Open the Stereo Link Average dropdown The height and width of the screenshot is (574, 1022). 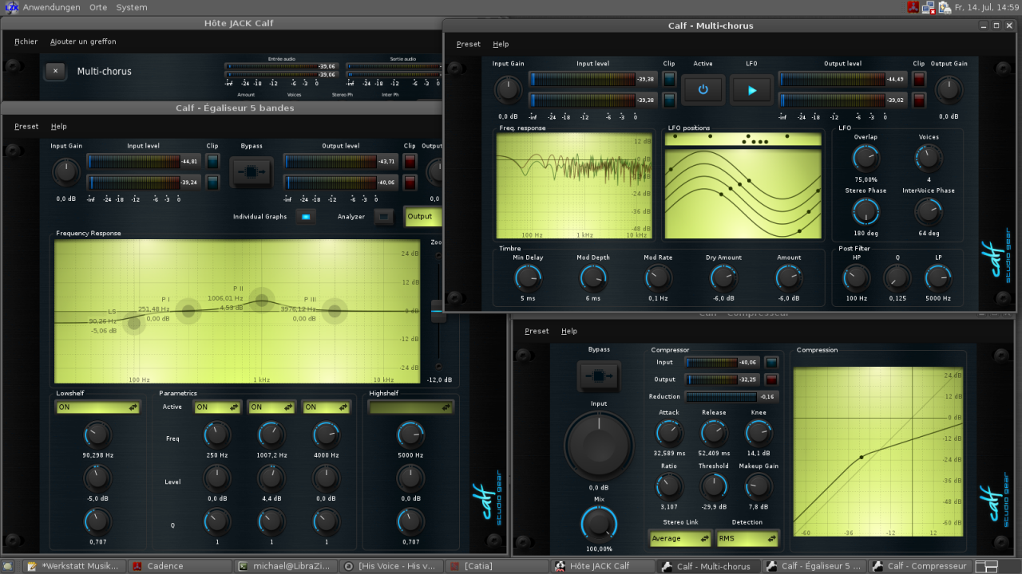[x=679, y=539]
